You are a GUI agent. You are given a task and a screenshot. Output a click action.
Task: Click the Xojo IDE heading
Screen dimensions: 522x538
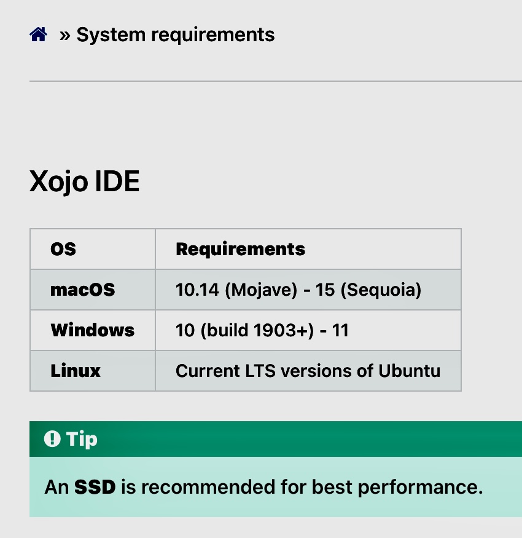[x=84, y=181]
